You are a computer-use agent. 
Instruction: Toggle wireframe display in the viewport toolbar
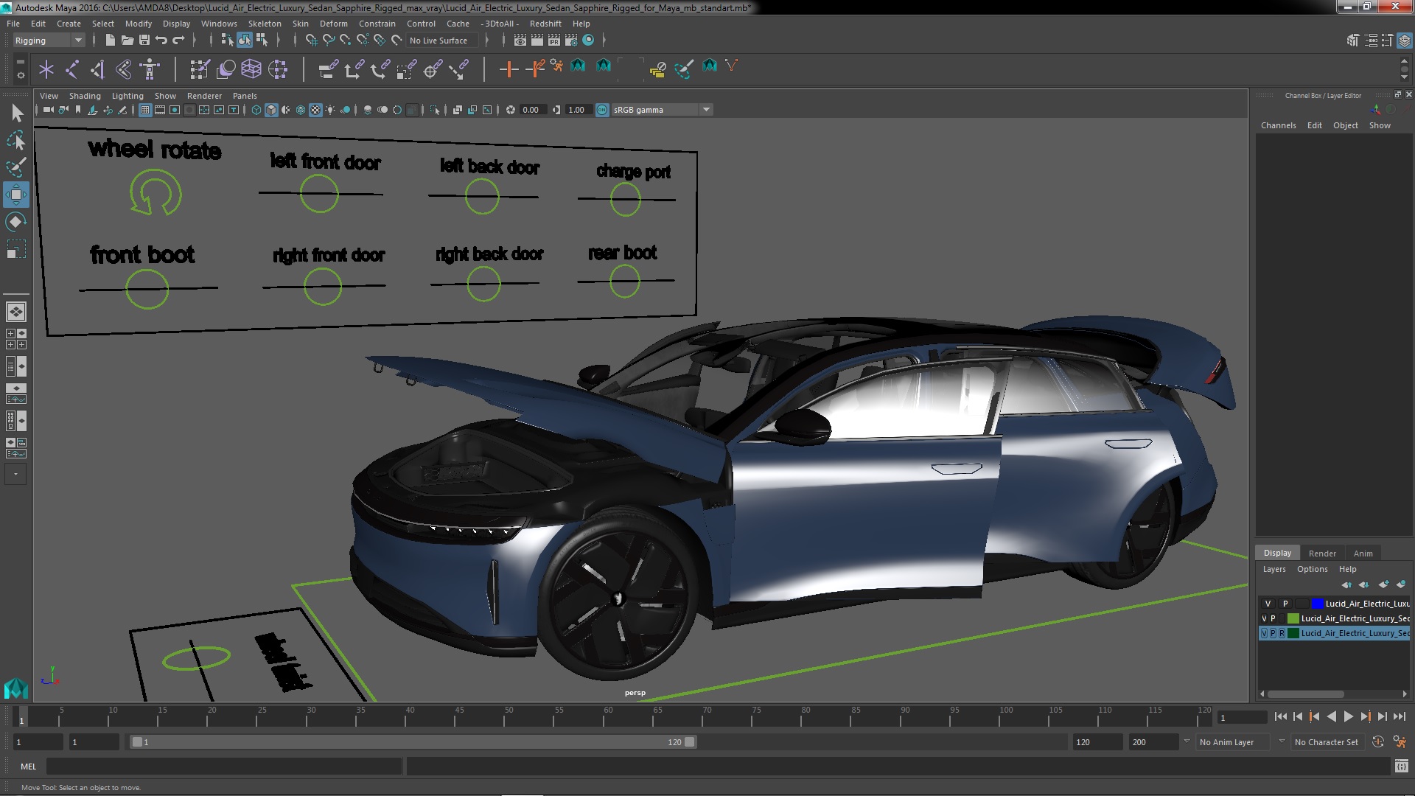click(256, 110)
